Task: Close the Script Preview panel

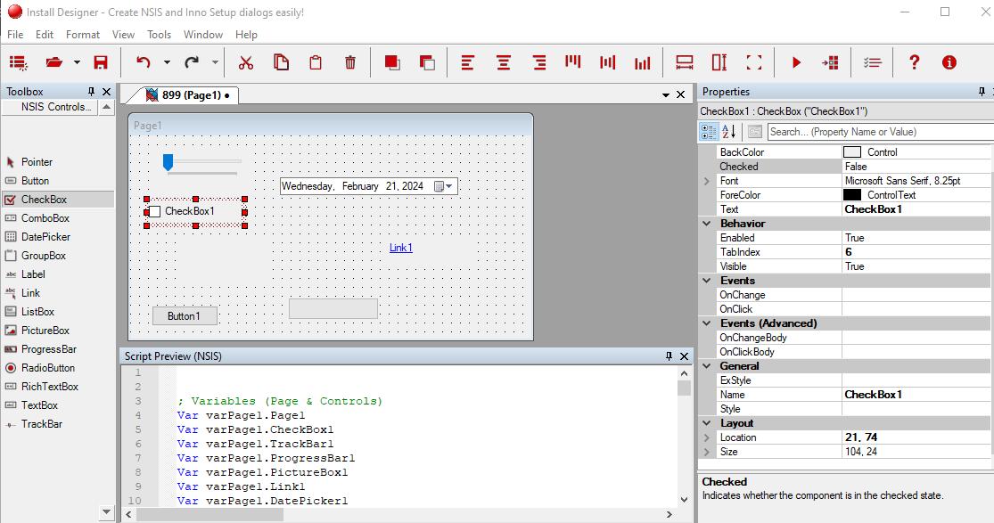Action: pos(685,356)
